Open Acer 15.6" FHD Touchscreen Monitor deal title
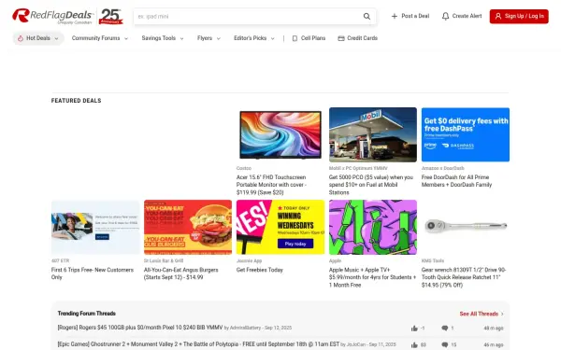Viewport: 561px width, 350px height. [x=271, y=185]
